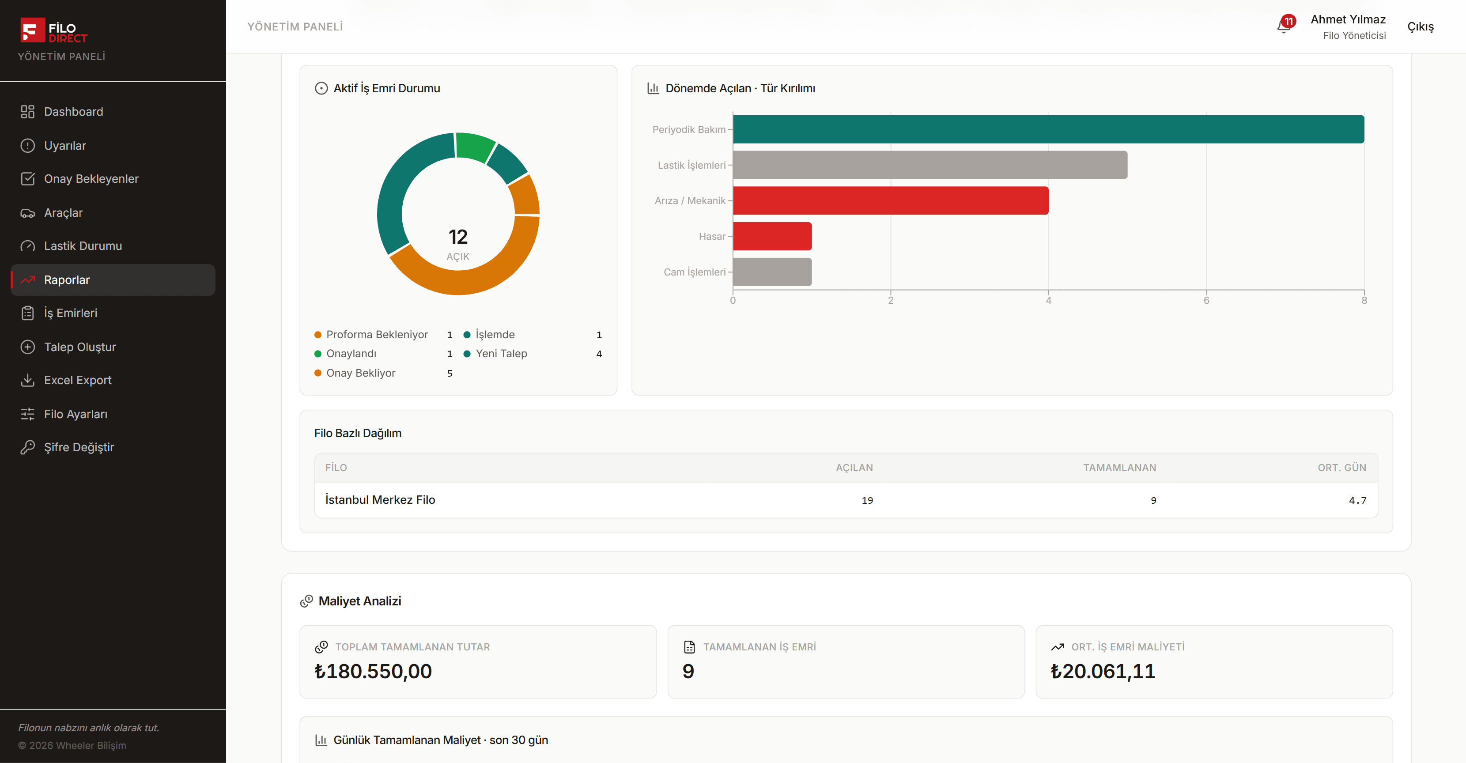This screenshot has width=1466, height=763.
Task: Click the Onay Bekliyor orange legend dot
Action: click(317, 373)
